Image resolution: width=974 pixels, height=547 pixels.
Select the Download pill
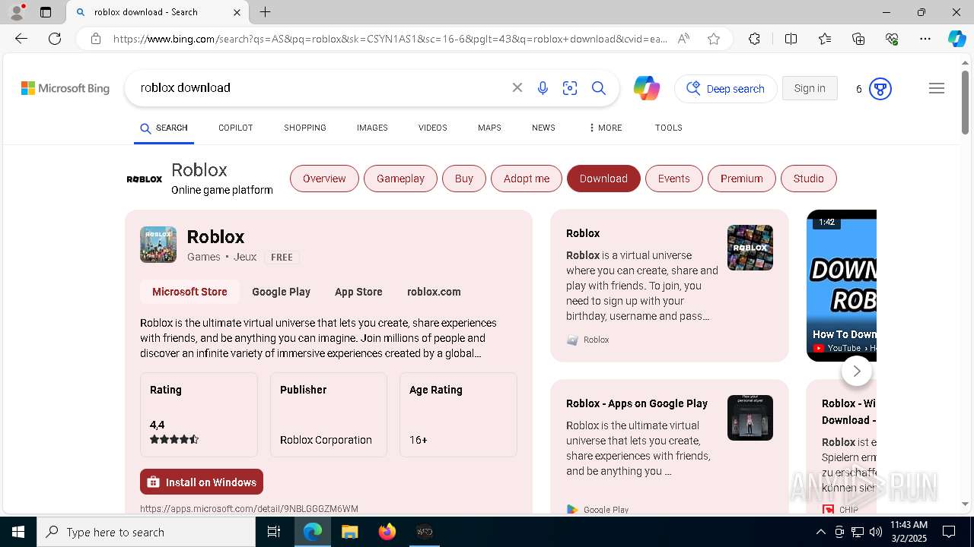(x=603, y=179)
